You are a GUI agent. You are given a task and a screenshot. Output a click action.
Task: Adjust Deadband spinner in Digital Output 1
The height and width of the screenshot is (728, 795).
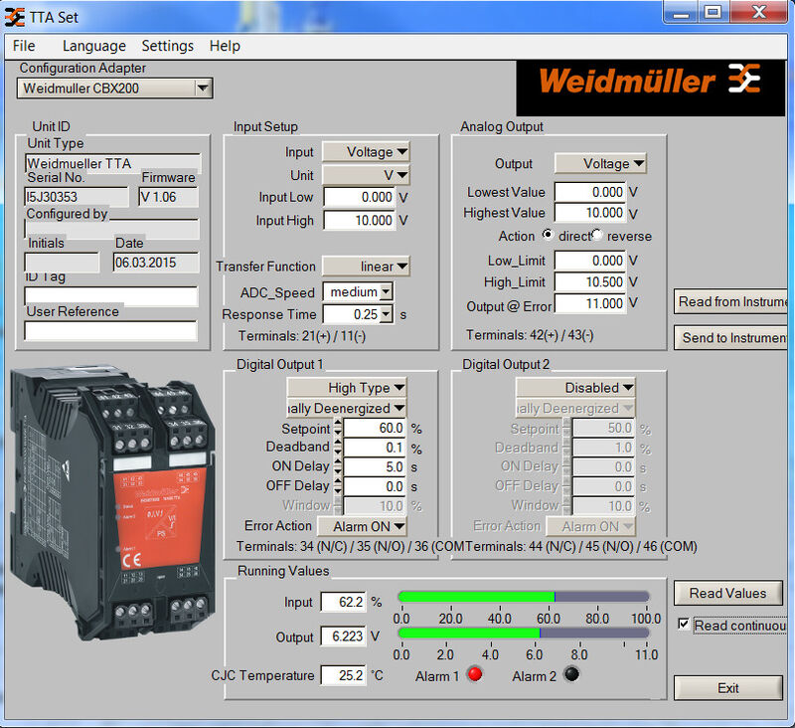pos(338,448)
